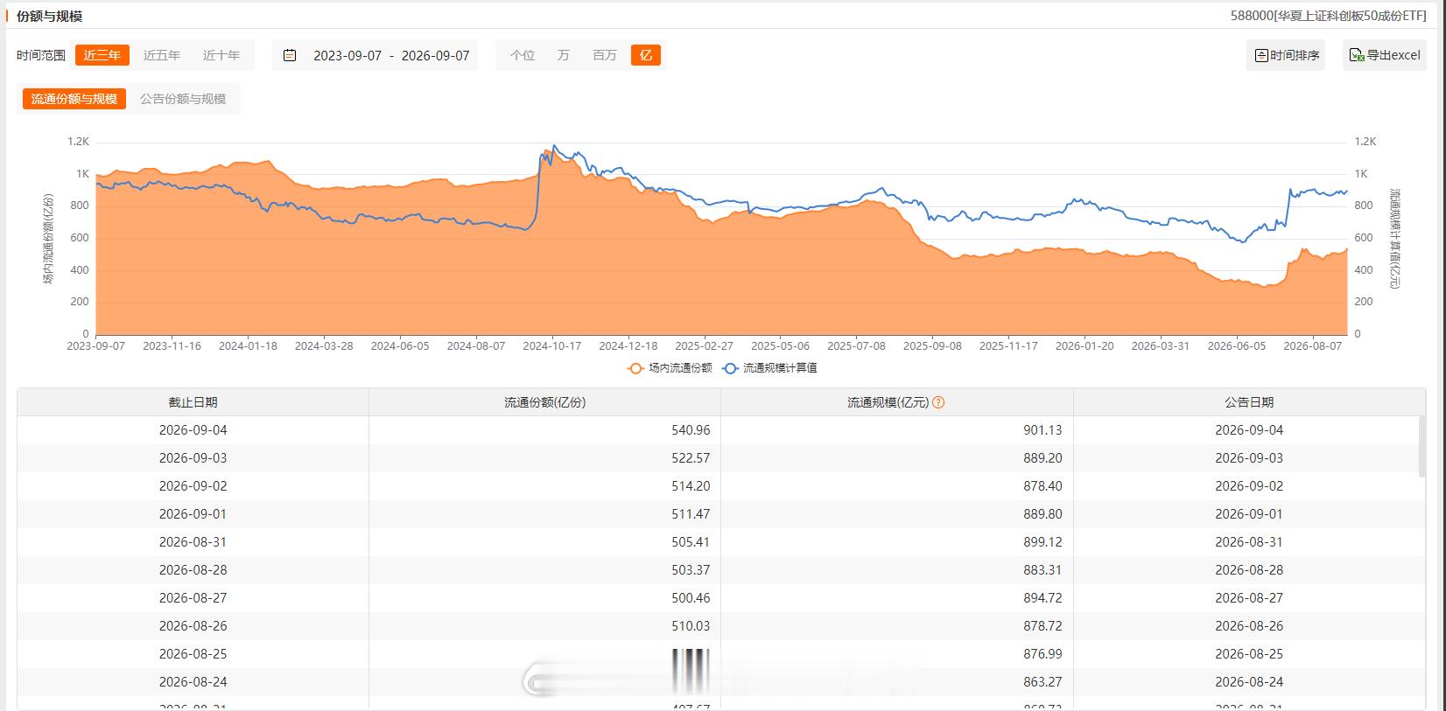Viewport: 1446px width, 711px height.
Task: Select the 近五年 time range option
Action: pos(162,55)
